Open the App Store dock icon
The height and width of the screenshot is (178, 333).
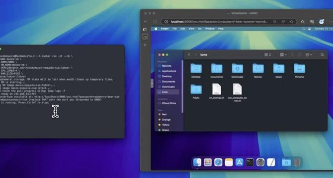coord(239,162)
